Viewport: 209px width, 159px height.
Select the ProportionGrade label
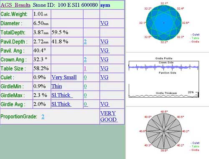click(x=19, y=116)
